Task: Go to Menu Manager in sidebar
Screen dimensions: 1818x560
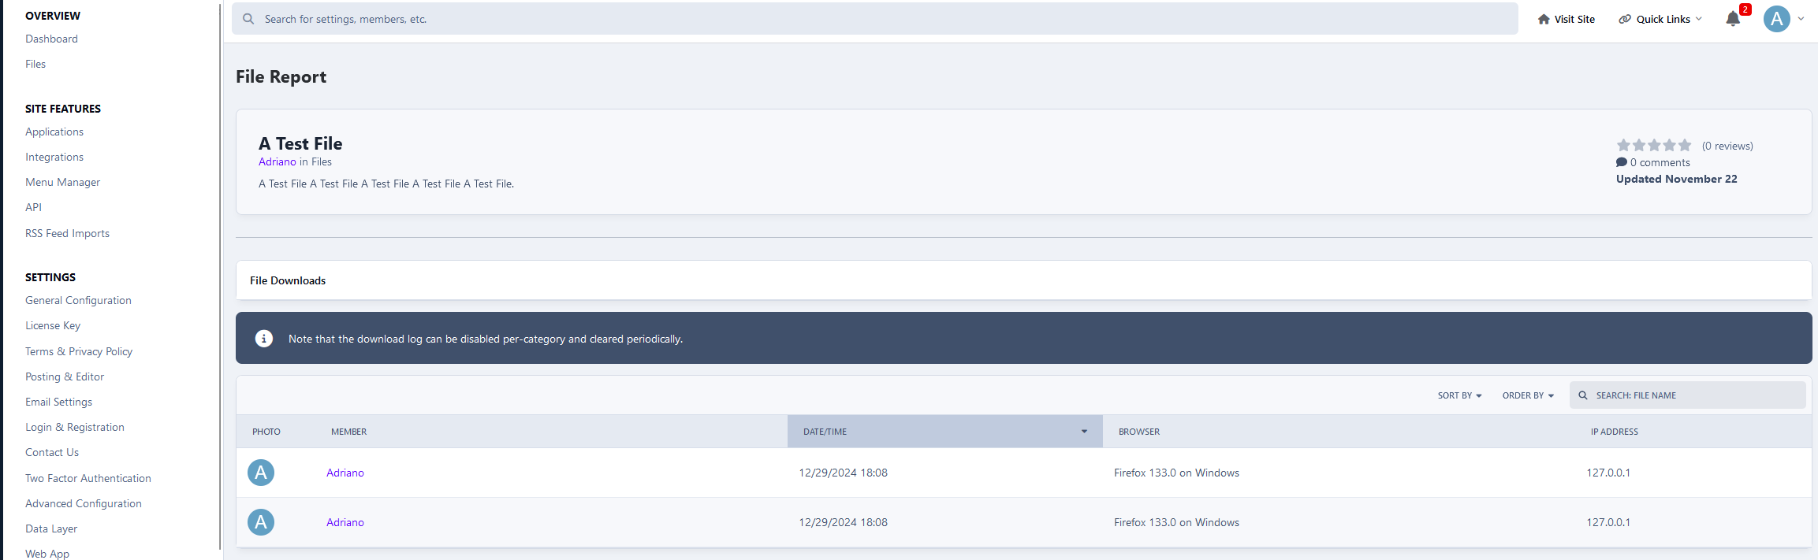Action: click(x=62, y=182)
